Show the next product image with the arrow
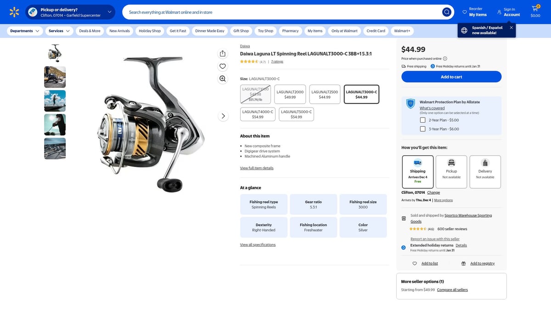 [223, 116]
